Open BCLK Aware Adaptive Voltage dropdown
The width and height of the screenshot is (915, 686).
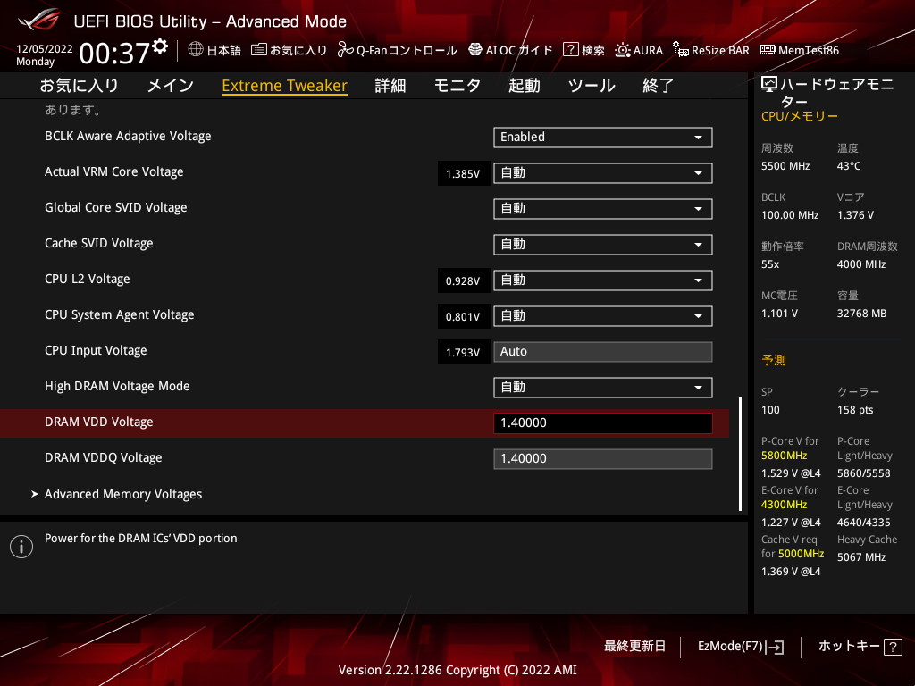[x=603, y=137]
